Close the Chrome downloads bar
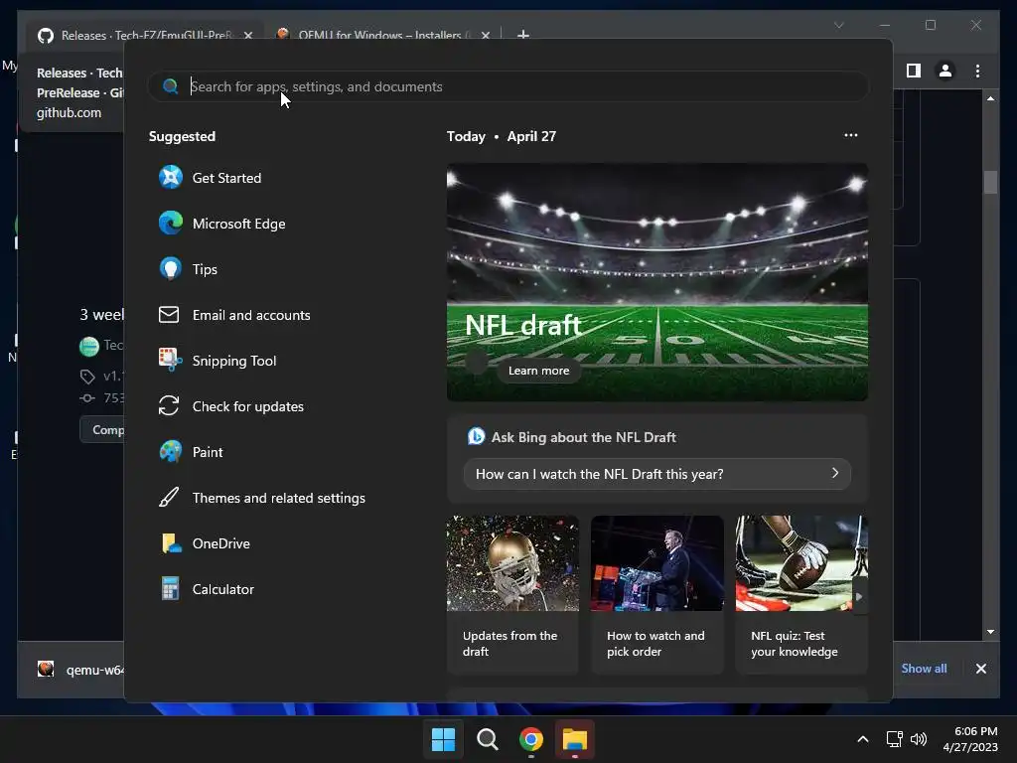Viewport: 1017px width, 763px height. 980,669
